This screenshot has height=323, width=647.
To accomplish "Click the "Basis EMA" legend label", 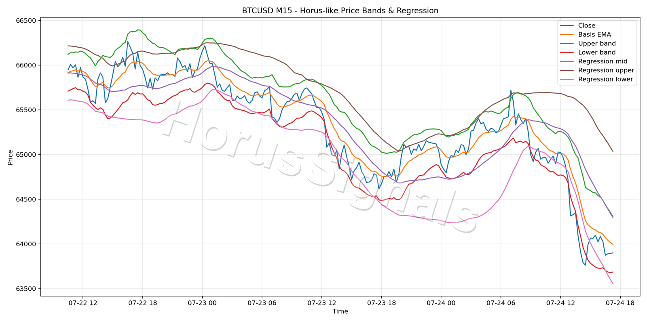I will point(594,35).
